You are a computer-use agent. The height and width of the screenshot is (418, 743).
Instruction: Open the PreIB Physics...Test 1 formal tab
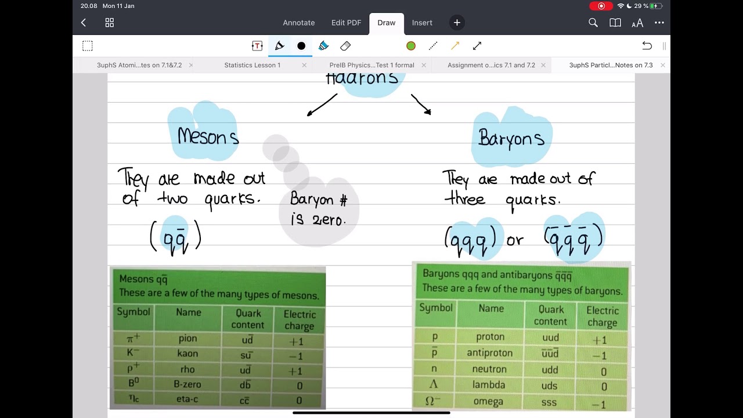372,65
